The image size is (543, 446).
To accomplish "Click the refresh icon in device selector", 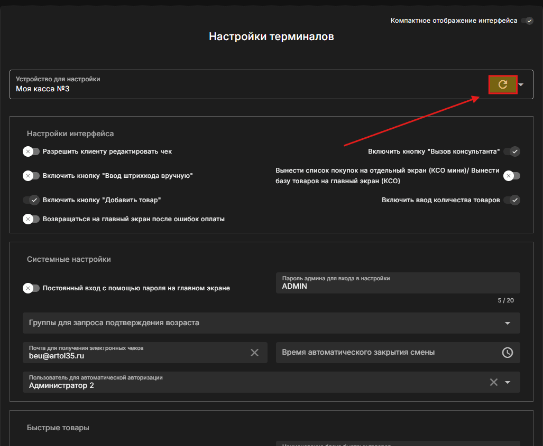I will point(502,84).
